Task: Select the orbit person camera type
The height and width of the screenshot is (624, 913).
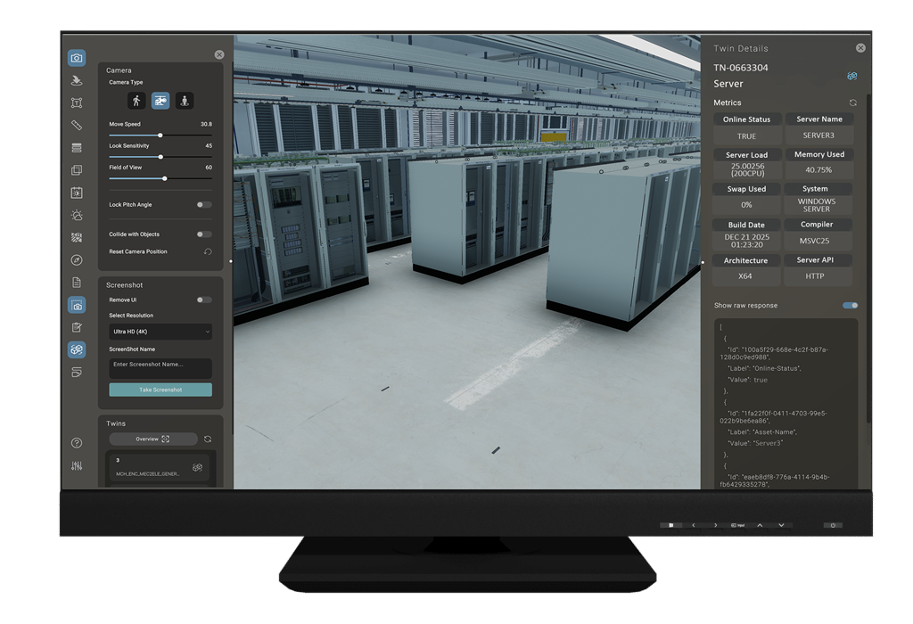Action: coord(184,102)
